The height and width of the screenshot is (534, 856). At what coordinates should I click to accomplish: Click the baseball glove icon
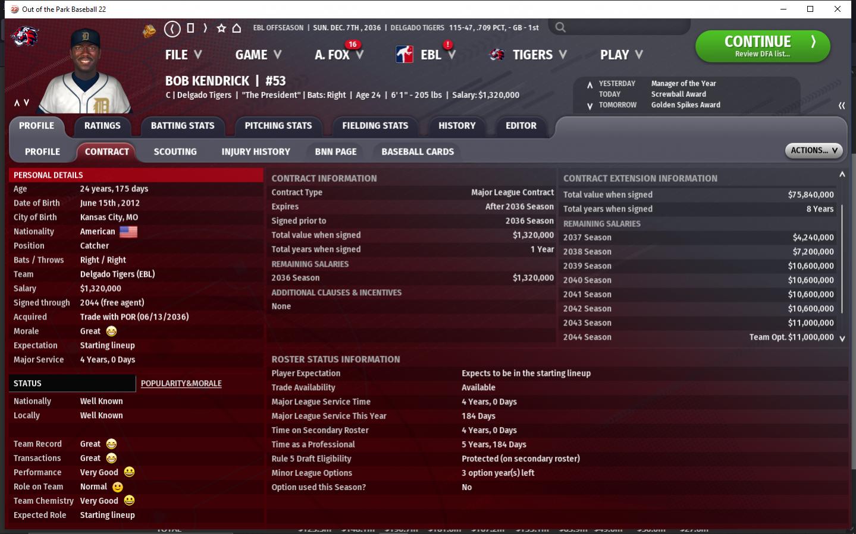tap(149, 30)
